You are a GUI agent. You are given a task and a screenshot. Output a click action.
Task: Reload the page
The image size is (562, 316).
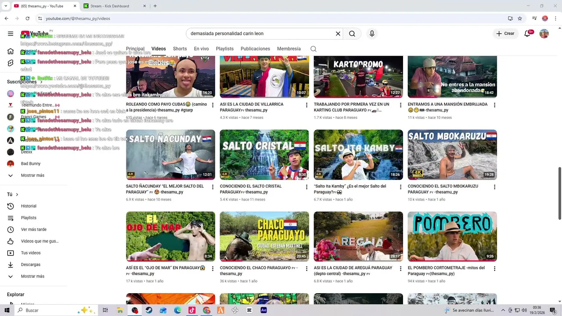(27, 18)
